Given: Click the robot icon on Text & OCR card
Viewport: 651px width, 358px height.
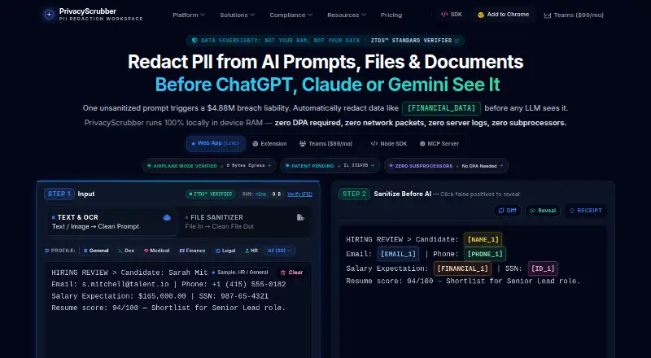Looking at the screenshot, I should tap(167, 217).
